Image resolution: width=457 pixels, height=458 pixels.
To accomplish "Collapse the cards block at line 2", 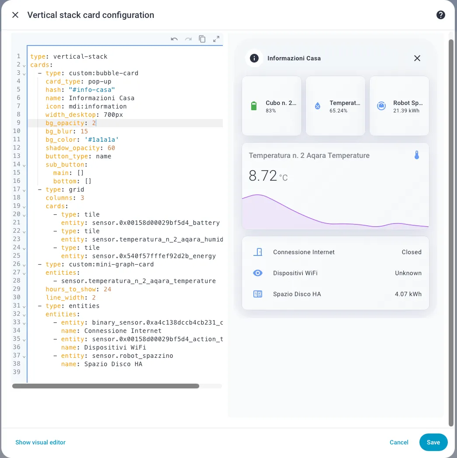I will (x=24, y=65).
